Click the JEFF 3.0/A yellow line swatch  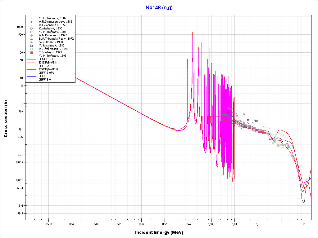click(x=31, y=73)
